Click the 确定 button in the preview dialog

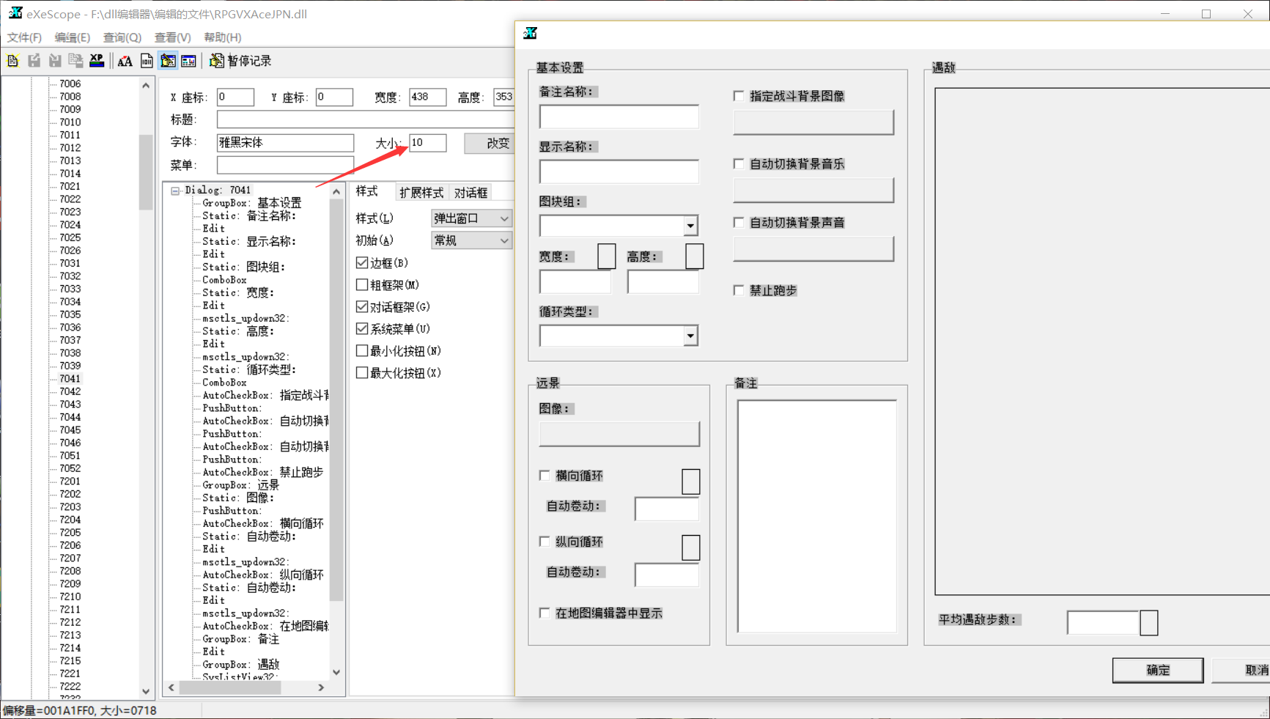1157,670
